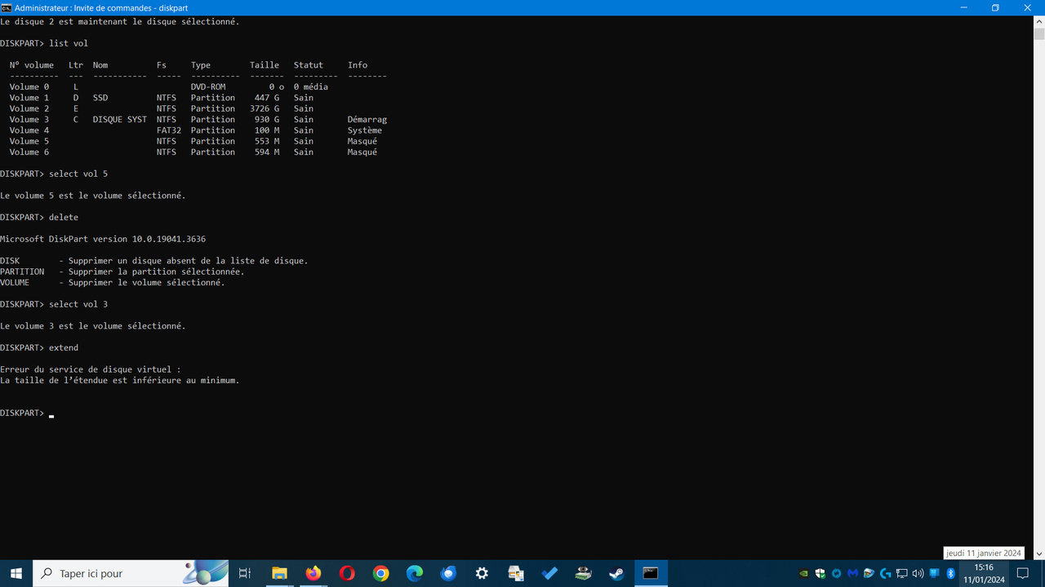Image resolution: width=1045 pixels, height=587 pixels.
Task: Open Windows Settings from the taskbar
Action: [x=482, y=573]
